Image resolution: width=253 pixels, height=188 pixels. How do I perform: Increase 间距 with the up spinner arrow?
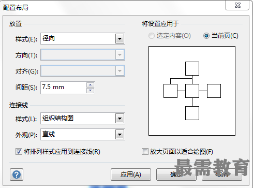(91, 85)
